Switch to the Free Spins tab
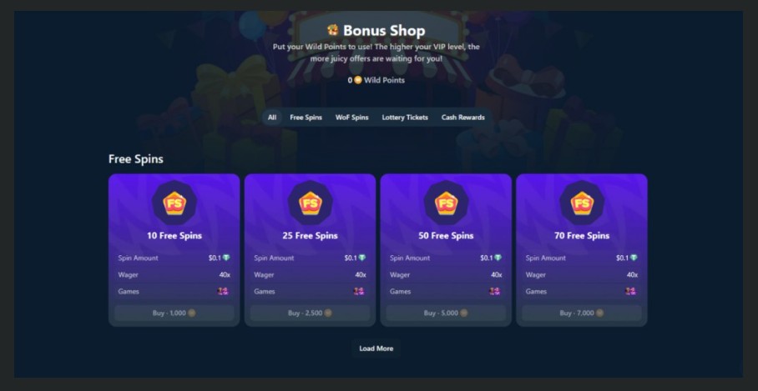The image size is (758, 391). point(306,118)
